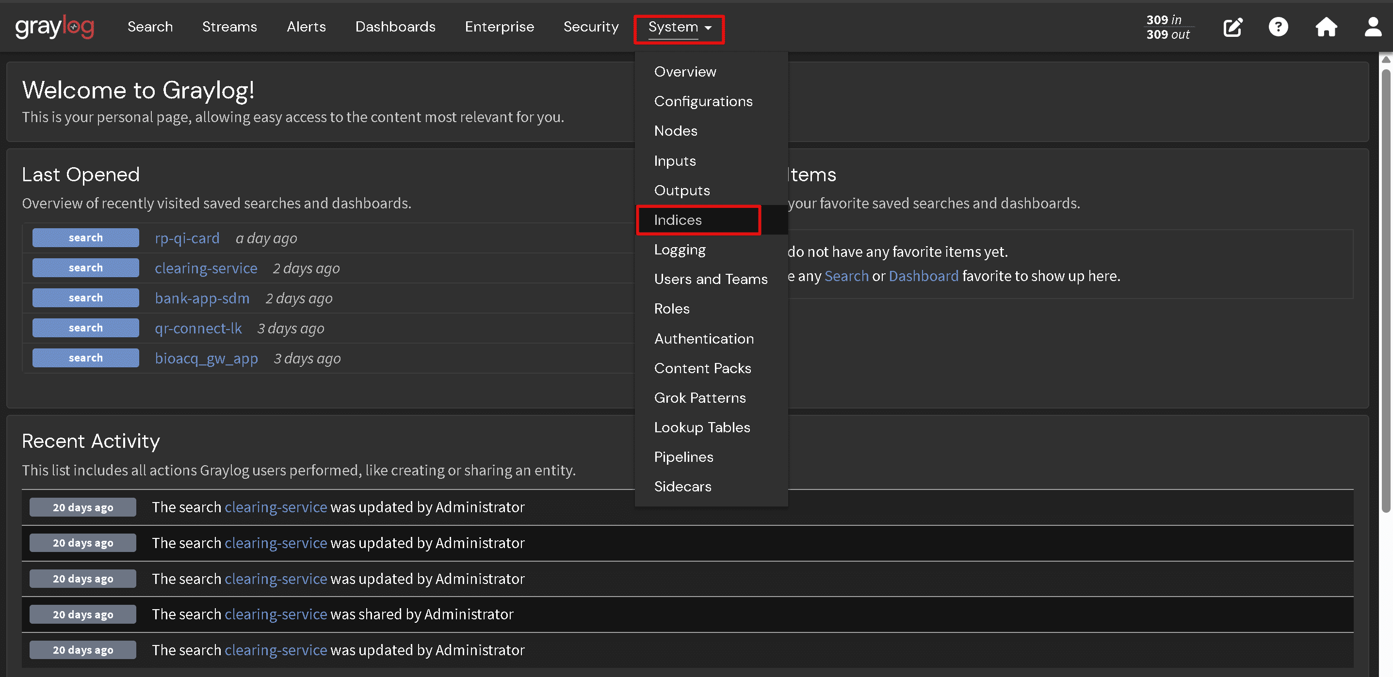Open the Streams navigation item
The image size is (1393, 677).
click(x=229, y=27)
